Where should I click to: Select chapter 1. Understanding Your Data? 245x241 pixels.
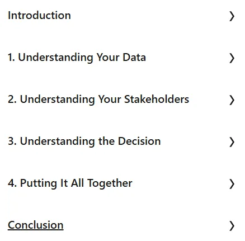[77, 57]
